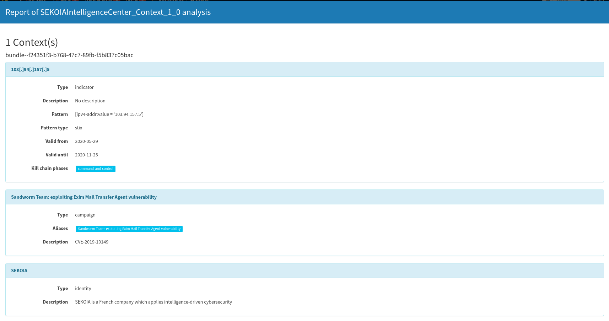This screenshot has width=609, height=321.
Task: Click the 'indicator' type value
Action: tap(84, 87)
